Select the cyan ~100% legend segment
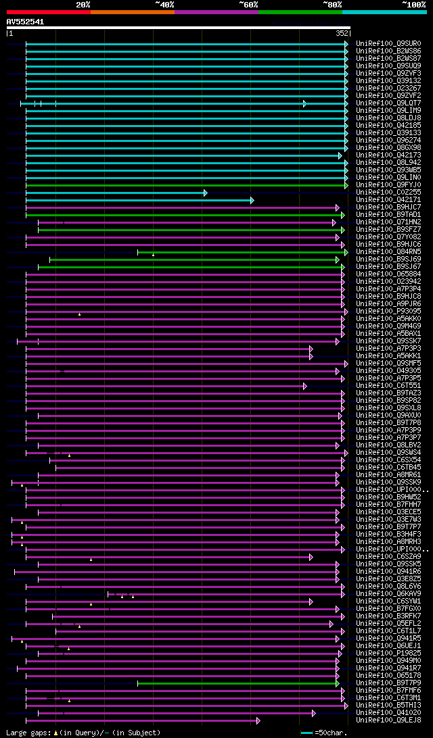Screen dimensions: 433x738 384,11
